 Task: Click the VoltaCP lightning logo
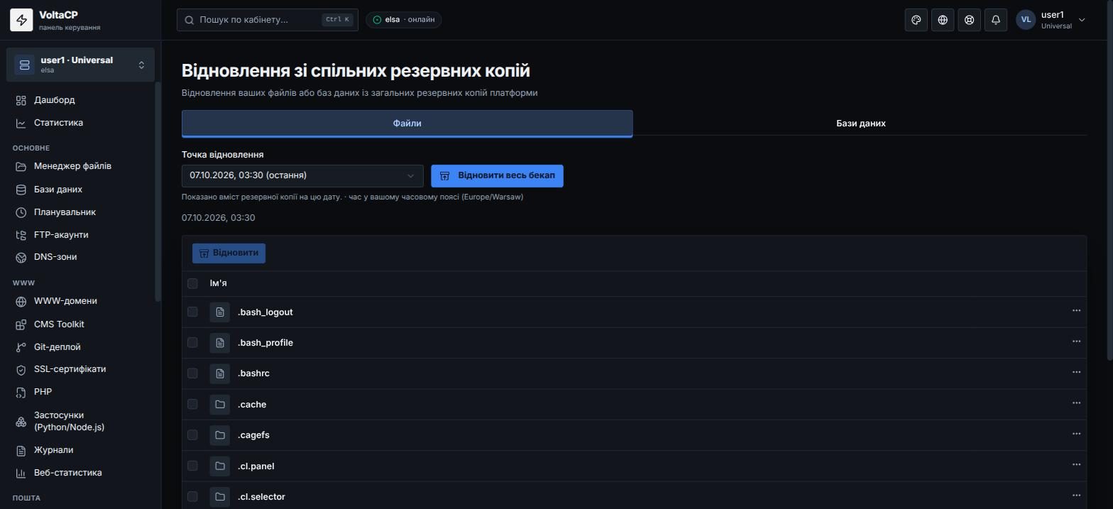coord(21,20)
